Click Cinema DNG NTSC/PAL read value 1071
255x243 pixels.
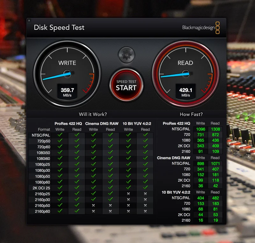[215, 164]
